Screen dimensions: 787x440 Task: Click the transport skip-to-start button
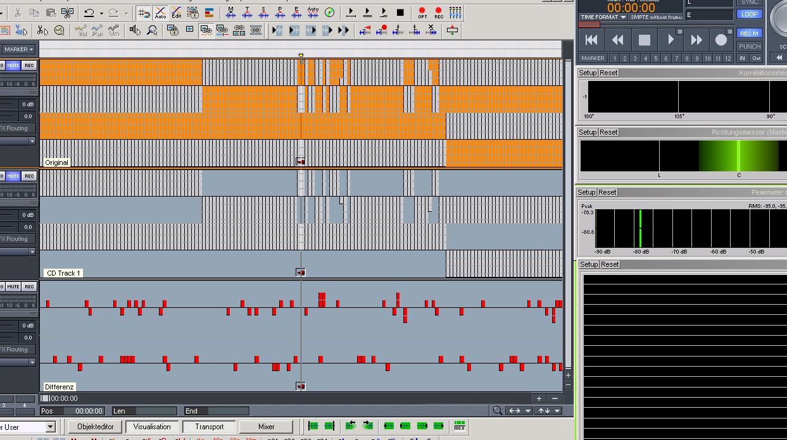(x=591, y=40)
